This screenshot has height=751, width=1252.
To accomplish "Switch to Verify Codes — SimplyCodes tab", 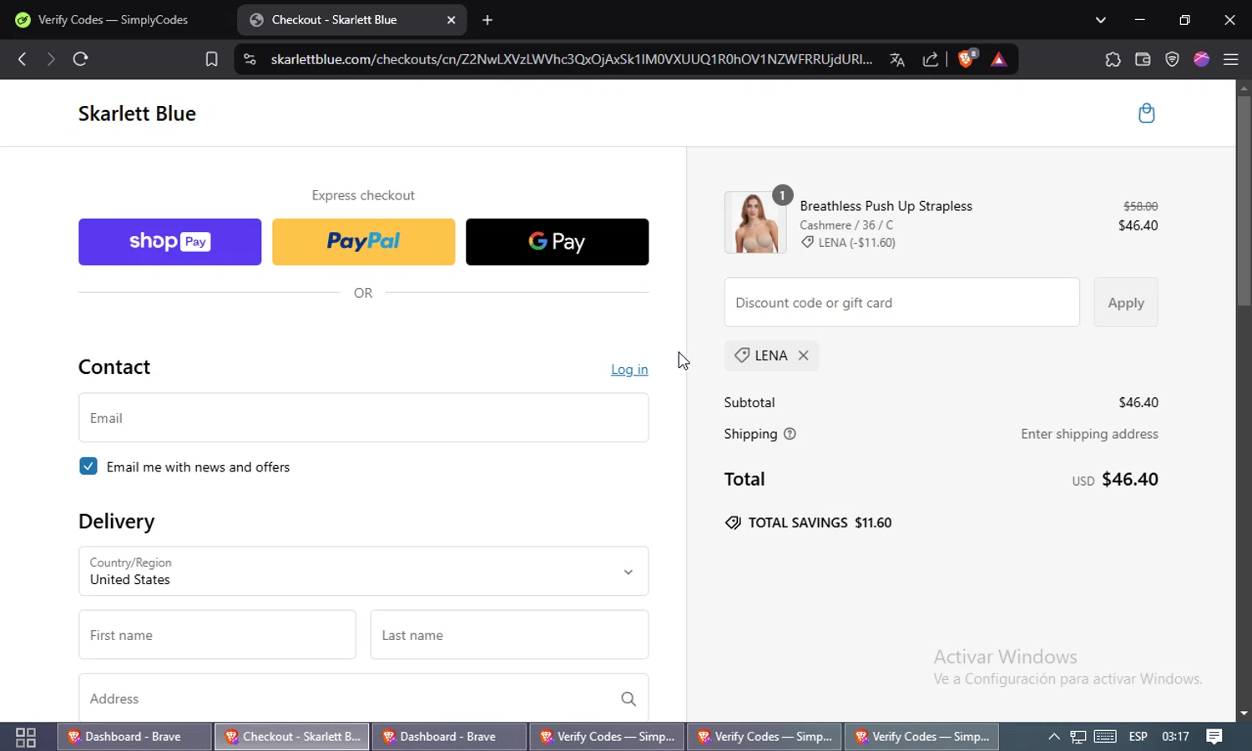I will coord(114,20).
